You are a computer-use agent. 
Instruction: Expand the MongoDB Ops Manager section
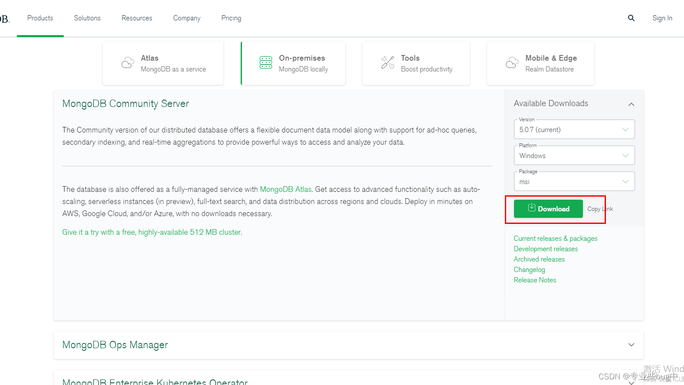tap(631, 345)
